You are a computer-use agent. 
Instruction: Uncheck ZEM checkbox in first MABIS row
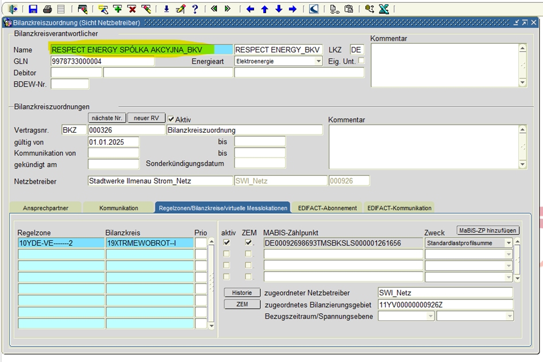pyautogui.click(x=248, y=242)
